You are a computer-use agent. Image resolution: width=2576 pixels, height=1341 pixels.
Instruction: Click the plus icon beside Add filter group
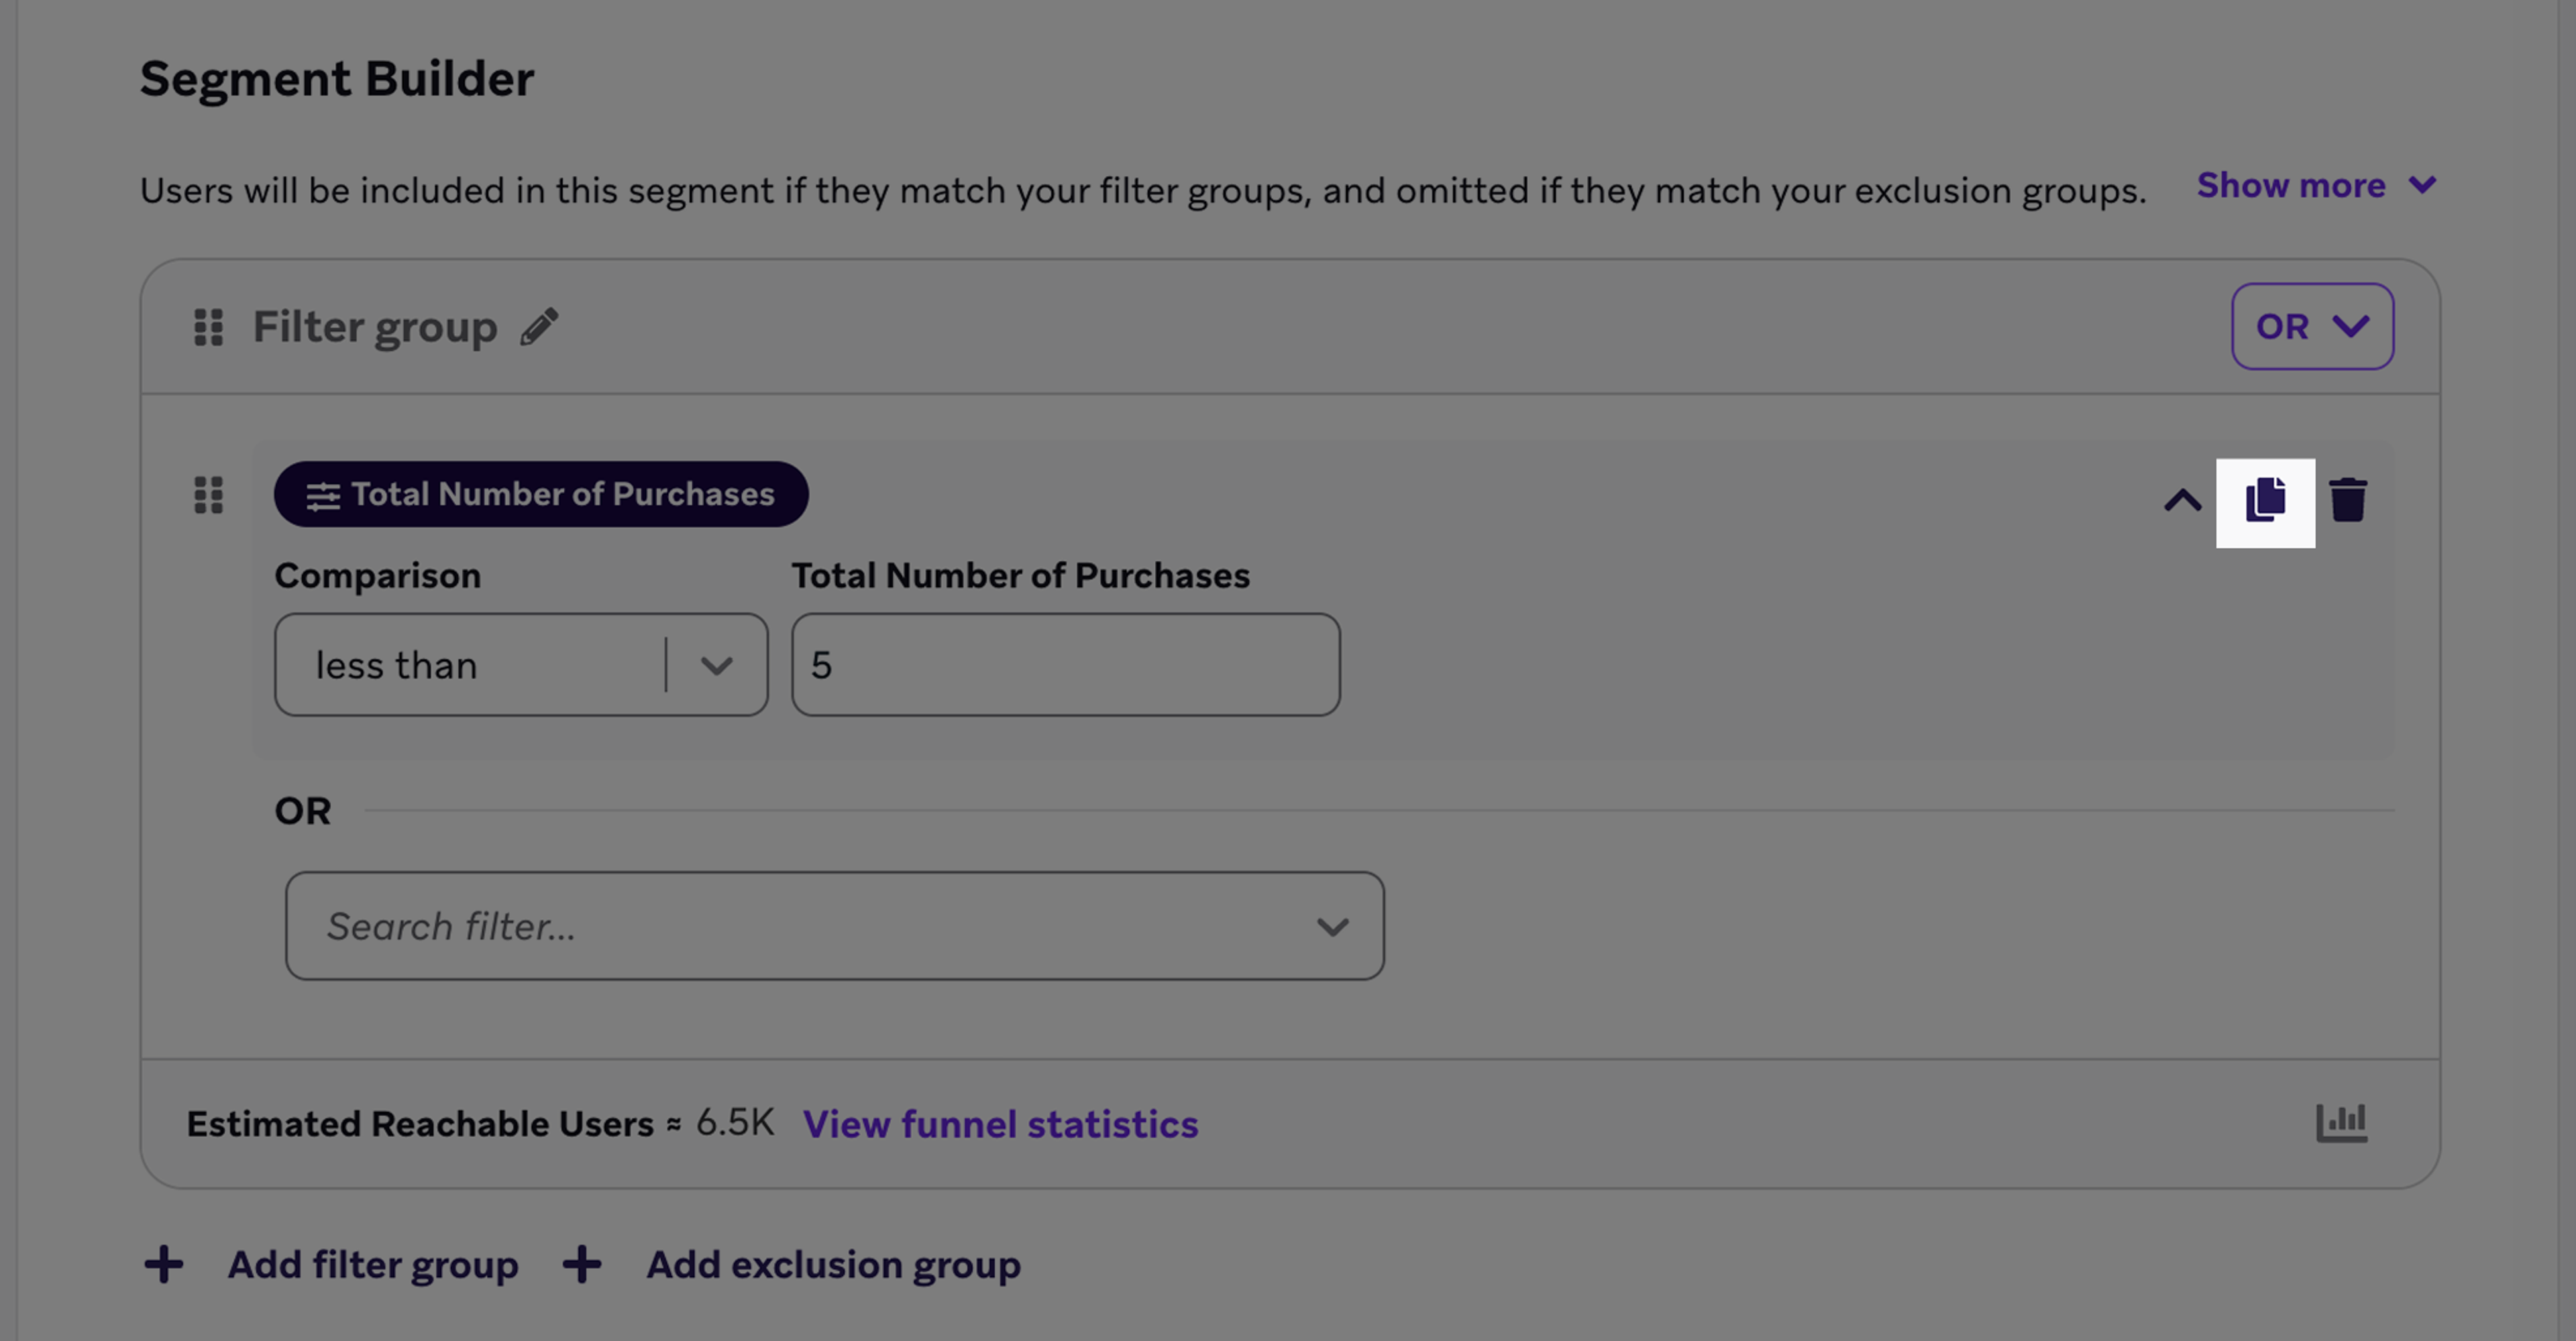click(x=164, y=1264)
